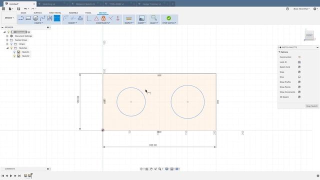320x180 pixels.
Task: Open the job status clock icon
Action: pyautogui.click(x=287, y=9)
